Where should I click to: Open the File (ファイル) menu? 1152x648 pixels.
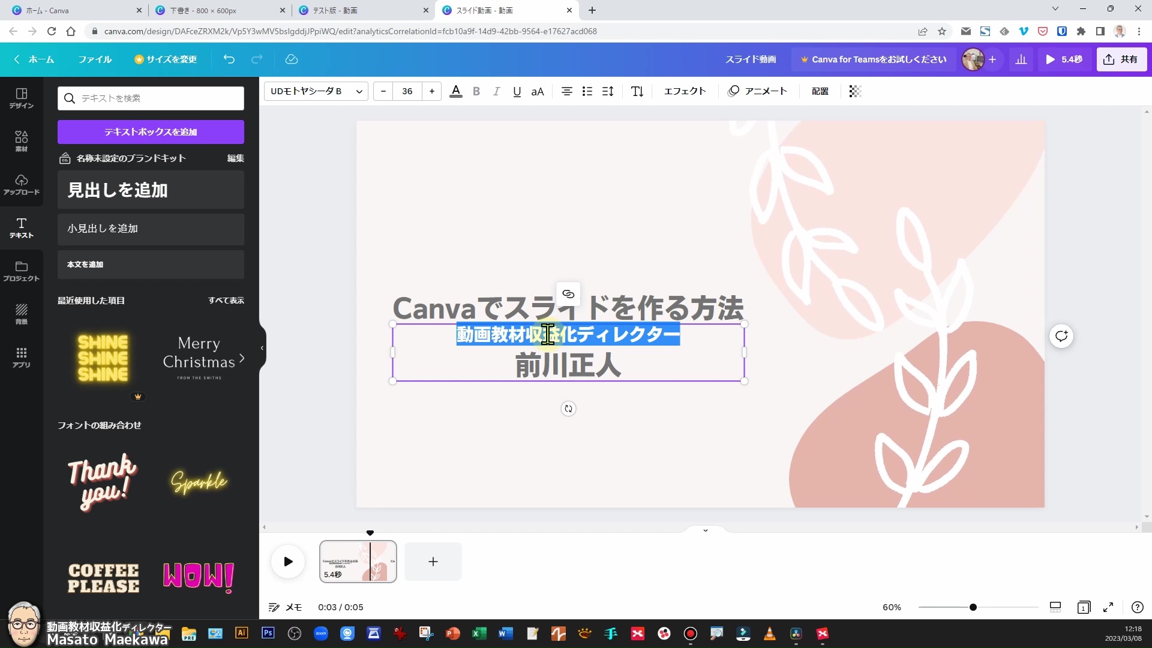pyautogui.click(x=95, y=59)
